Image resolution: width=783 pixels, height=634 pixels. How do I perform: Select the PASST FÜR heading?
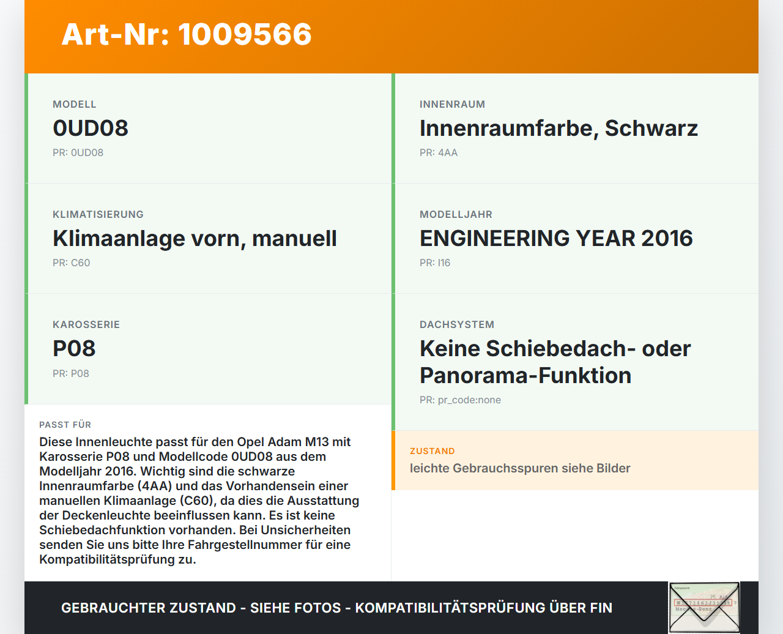click(65, 425)
